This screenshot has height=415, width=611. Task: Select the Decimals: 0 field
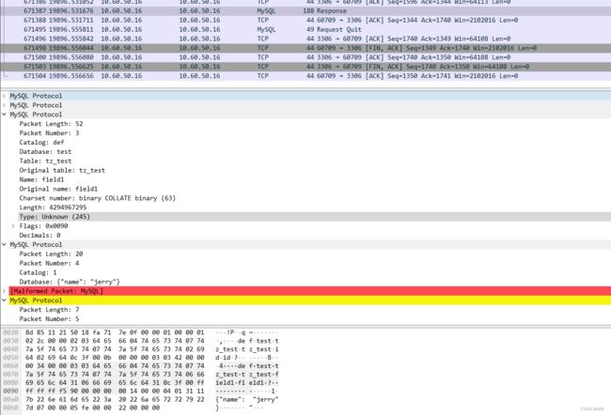tap(39, 236)
